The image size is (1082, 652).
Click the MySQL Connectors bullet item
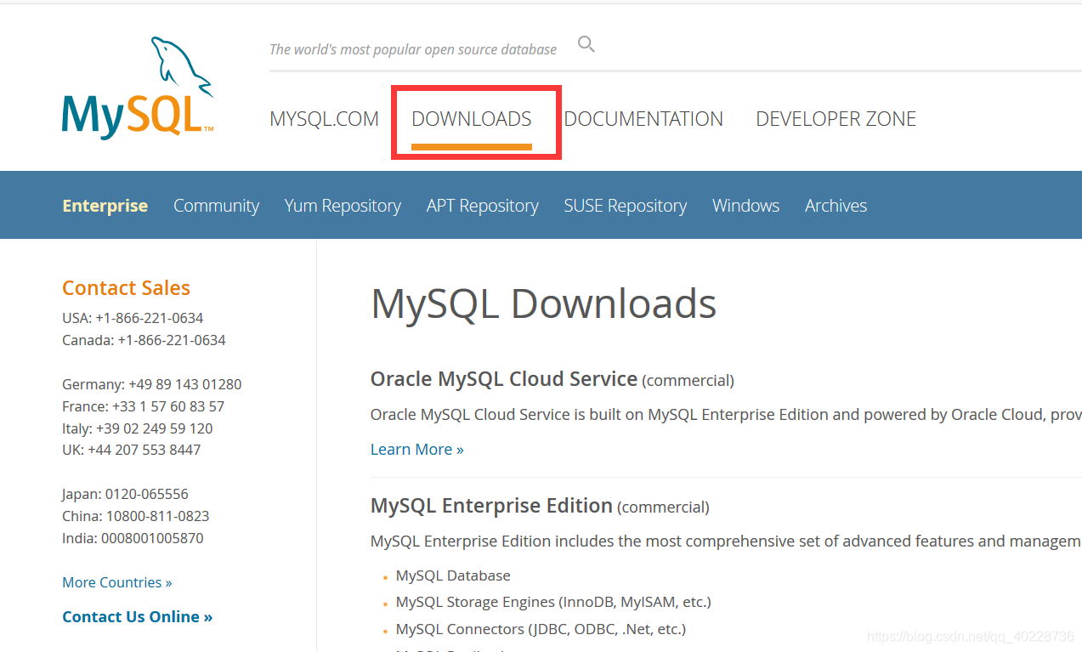[541, 629]
